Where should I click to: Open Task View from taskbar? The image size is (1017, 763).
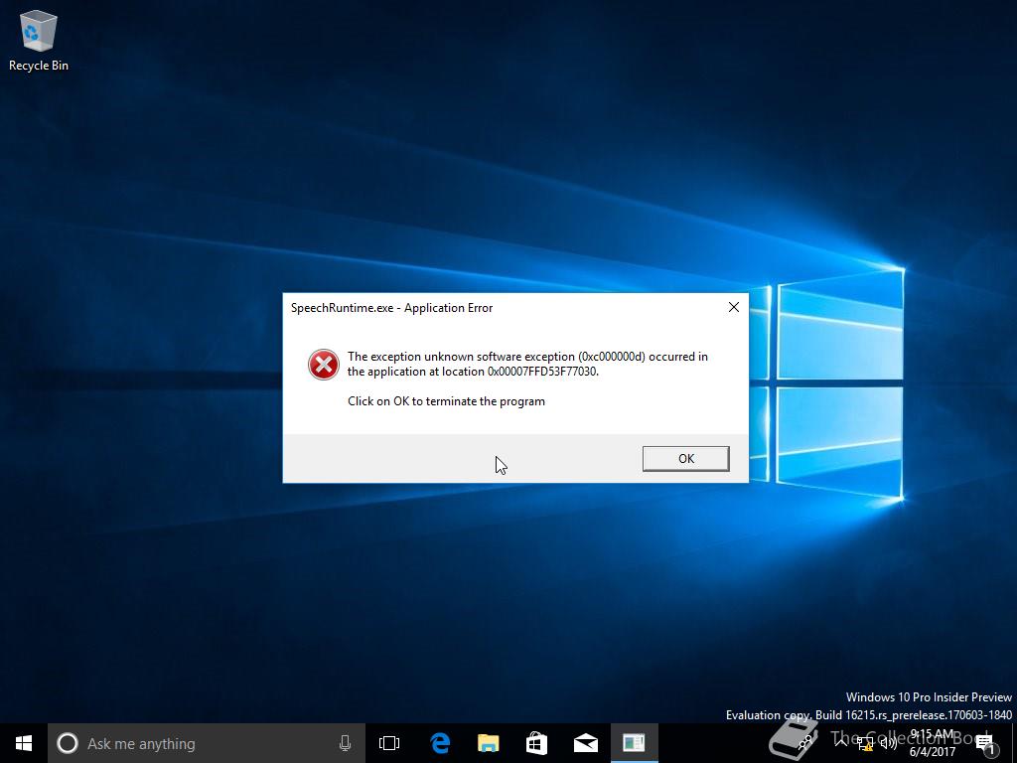click(389, 743)
